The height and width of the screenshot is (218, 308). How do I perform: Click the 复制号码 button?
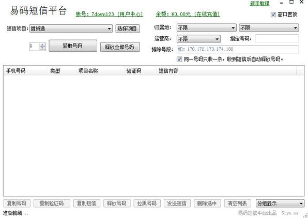coord(17,204)
